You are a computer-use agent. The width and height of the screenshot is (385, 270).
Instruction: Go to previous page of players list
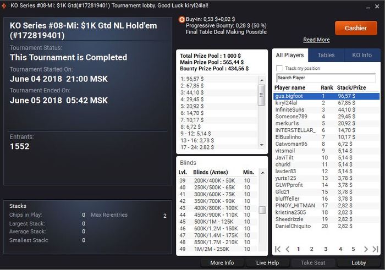click(x=288, y=249)
